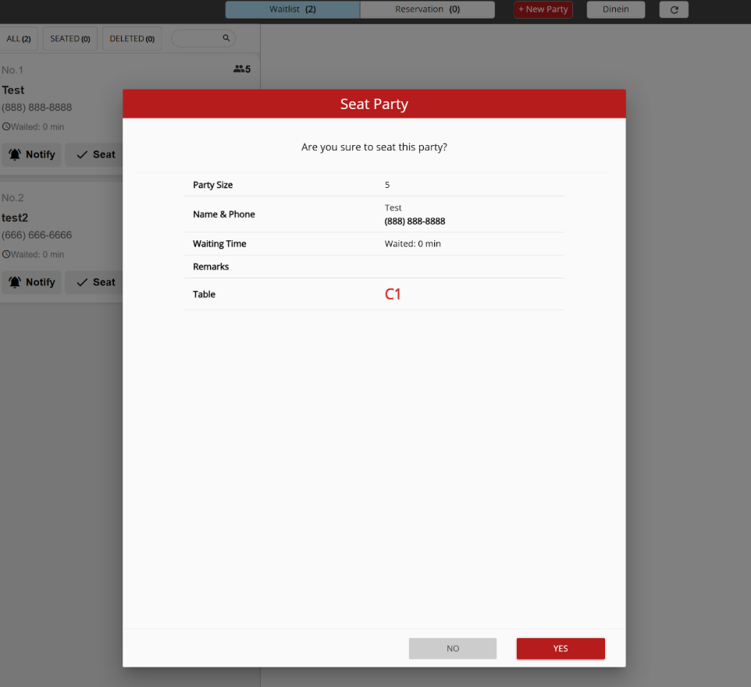
Task: Click the Seat Party dialog title
Action: point(374,104)
